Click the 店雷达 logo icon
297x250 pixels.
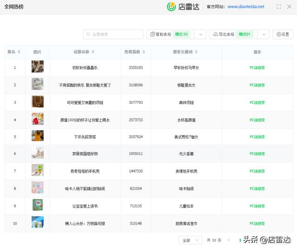[x=172, y=6]
